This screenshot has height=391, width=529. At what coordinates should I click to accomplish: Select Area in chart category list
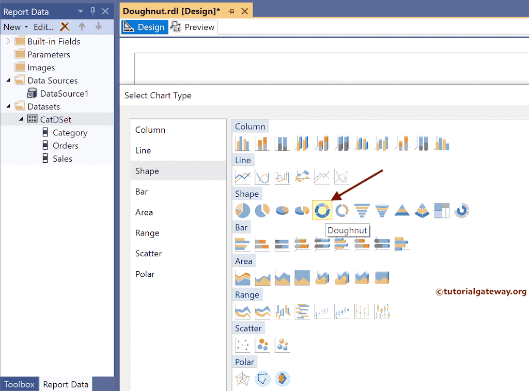coord(178,212)
